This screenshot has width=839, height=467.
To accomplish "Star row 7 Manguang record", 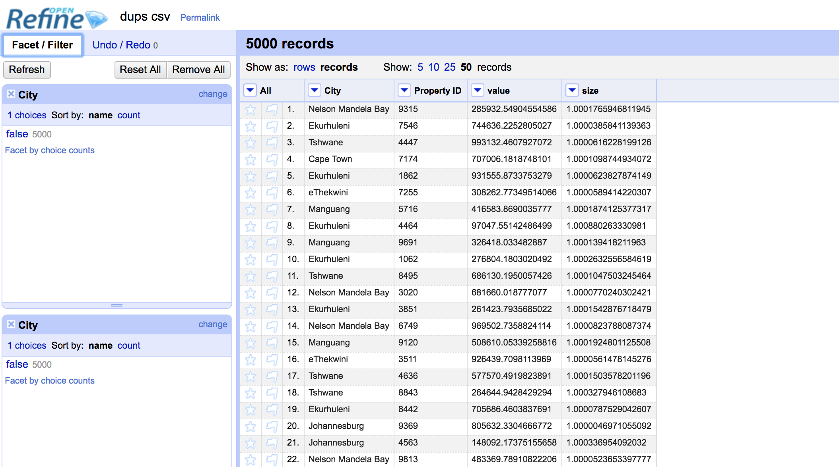I will tap(251, 210).
